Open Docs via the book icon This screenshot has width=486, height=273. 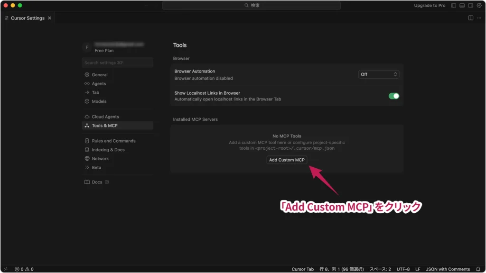(x=86, y=182)
